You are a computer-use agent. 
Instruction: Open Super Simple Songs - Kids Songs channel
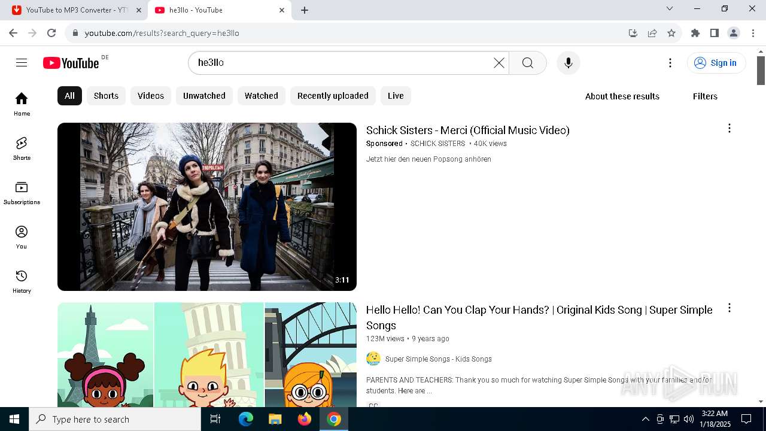[439, 359]
